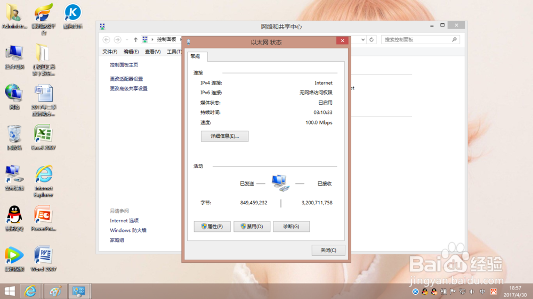Open the 腾讯视频 desktop icon

pyautogui.click(x=14, y=259)
